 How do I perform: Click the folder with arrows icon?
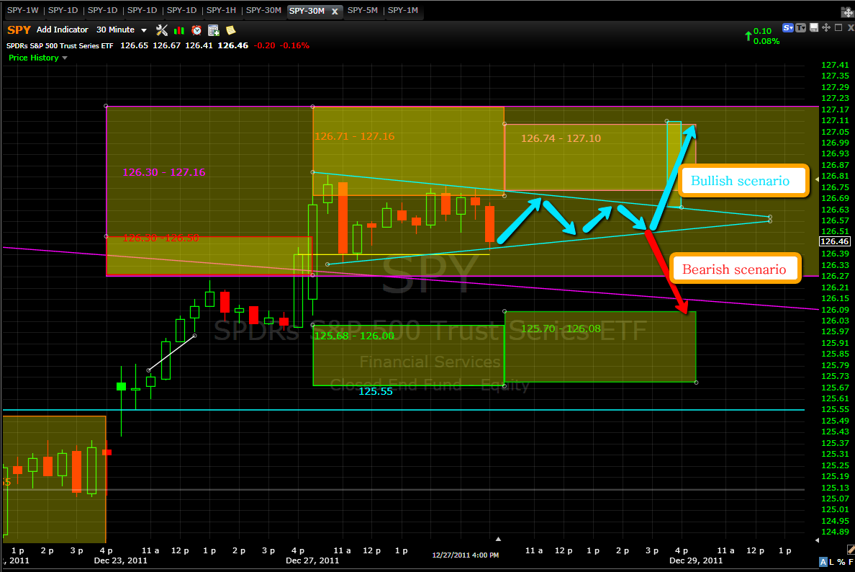[x=848, y=12]
